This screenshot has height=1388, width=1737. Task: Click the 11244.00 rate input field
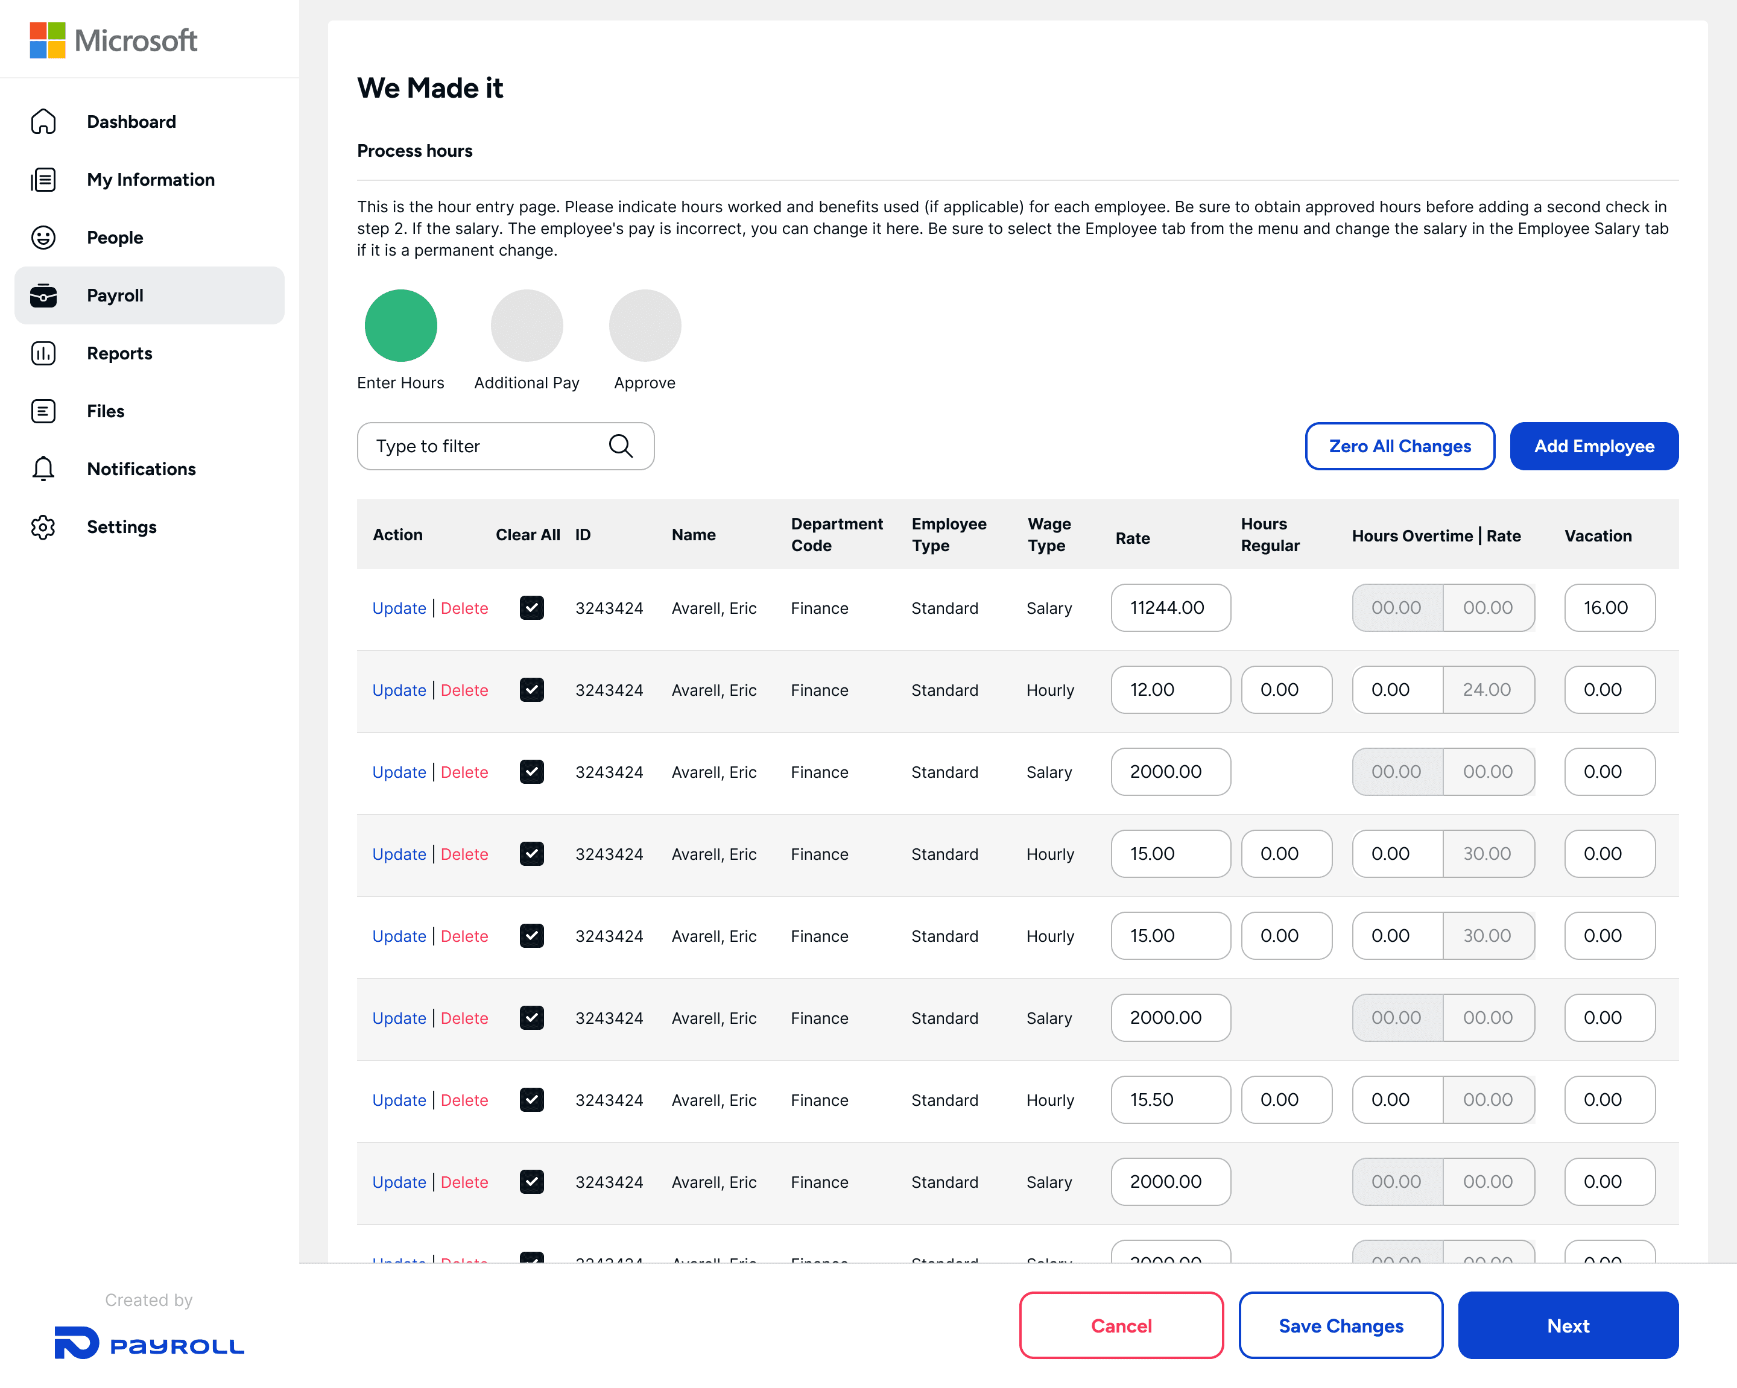[1170, 608]
